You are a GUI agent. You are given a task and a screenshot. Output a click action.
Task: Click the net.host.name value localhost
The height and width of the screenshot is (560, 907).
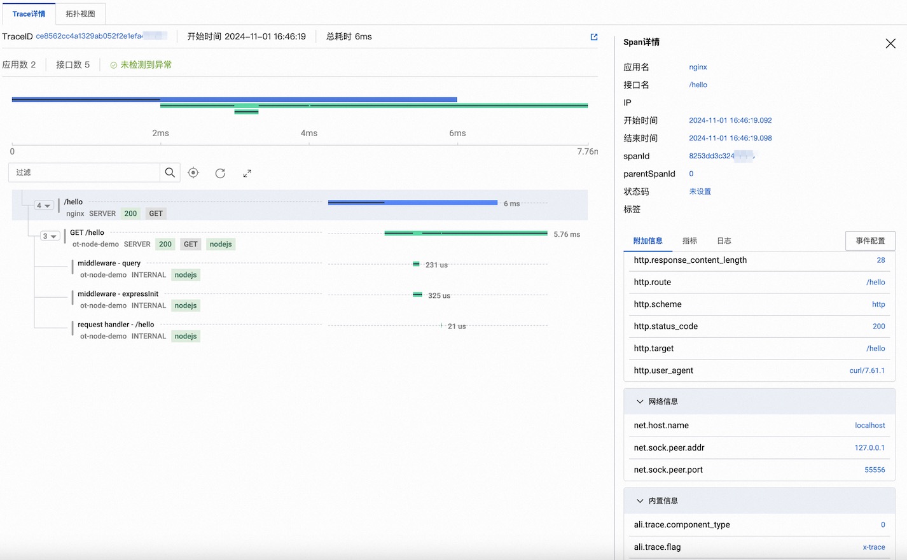click(870, 426)
